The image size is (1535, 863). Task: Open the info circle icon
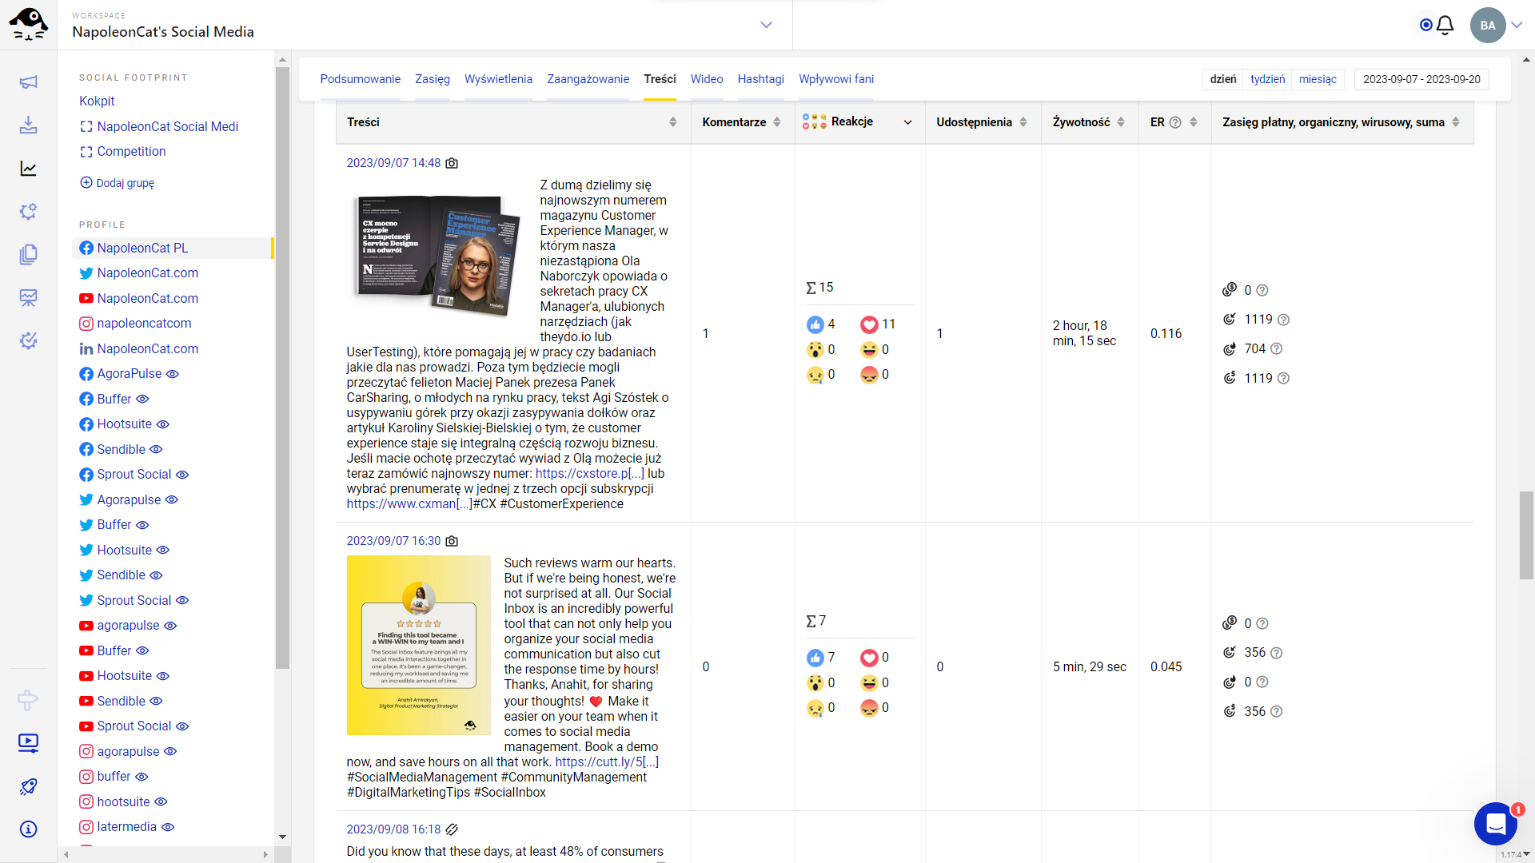tap(28, 829)
